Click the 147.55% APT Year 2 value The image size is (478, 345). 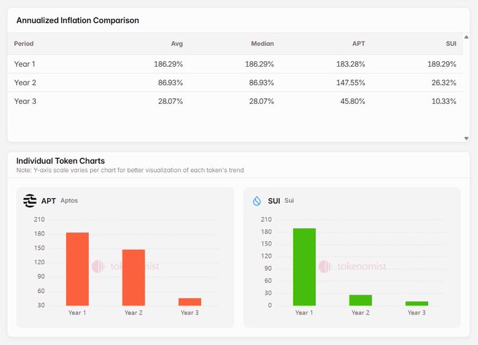pos(351,83)
